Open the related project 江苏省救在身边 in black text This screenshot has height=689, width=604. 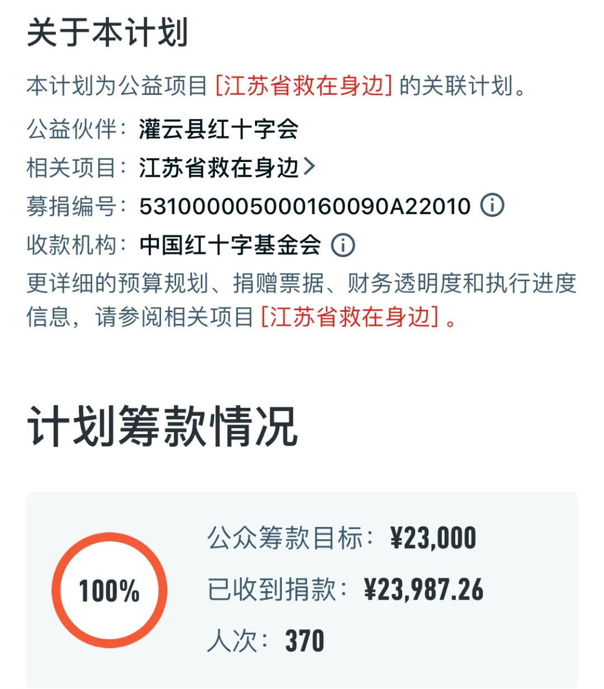pos(219,167)
